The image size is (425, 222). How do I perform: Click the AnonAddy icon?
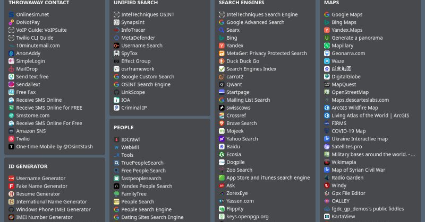pos(11,54)
